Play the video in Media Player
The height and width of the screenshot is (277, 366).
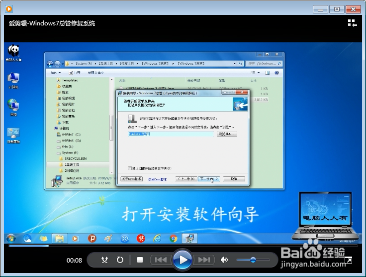pos(183,260)
